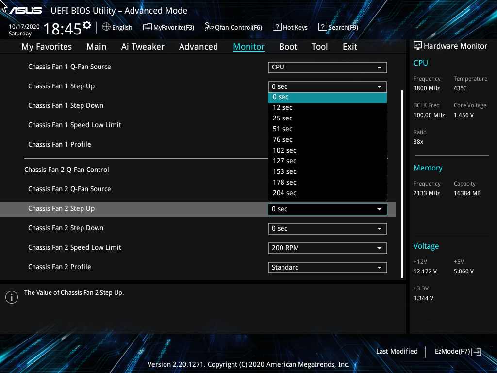Open the Exit tab

click(x=350, y=47)
